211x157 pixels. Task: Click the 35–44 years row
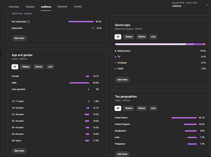tap(55, 121)
